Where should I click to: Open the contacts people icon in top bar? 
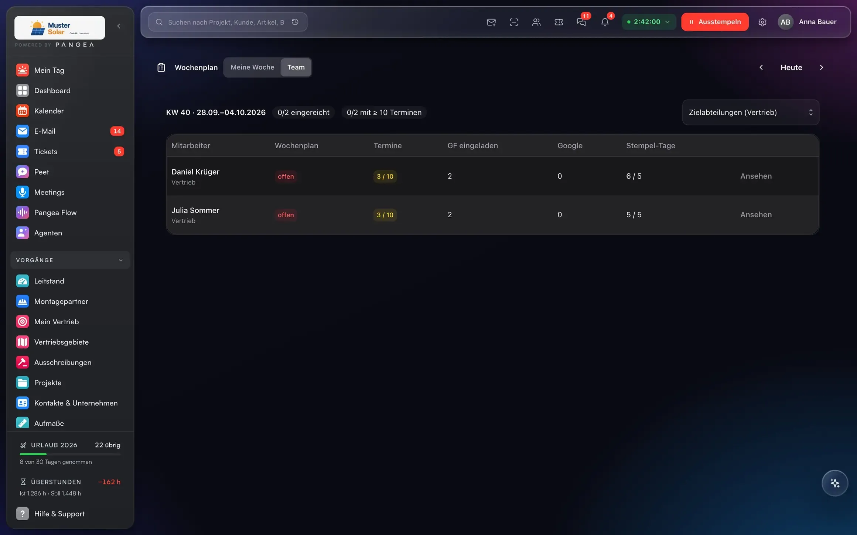[536, 22]
